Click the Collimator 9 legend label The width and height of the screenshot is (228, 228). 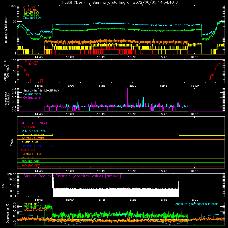32,97
